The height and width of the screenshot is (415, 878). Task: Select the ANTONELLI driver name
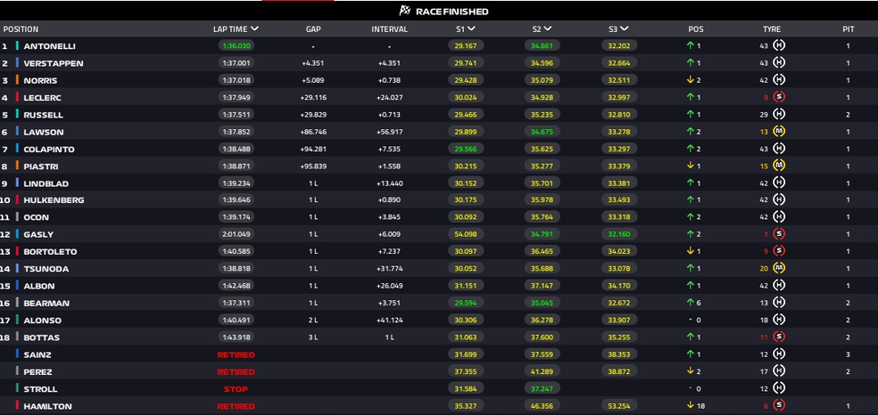click(x=49, y=46)
